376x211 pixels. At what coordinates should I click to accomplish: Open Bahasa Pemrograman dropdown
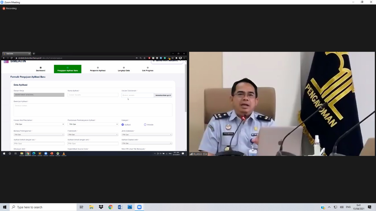(x=39, y=135)
